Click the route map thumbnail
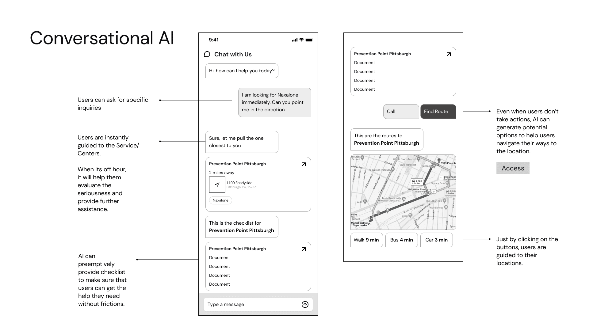Screen dimensions: 589x331 pyautogui.click(x=403, y=192)
